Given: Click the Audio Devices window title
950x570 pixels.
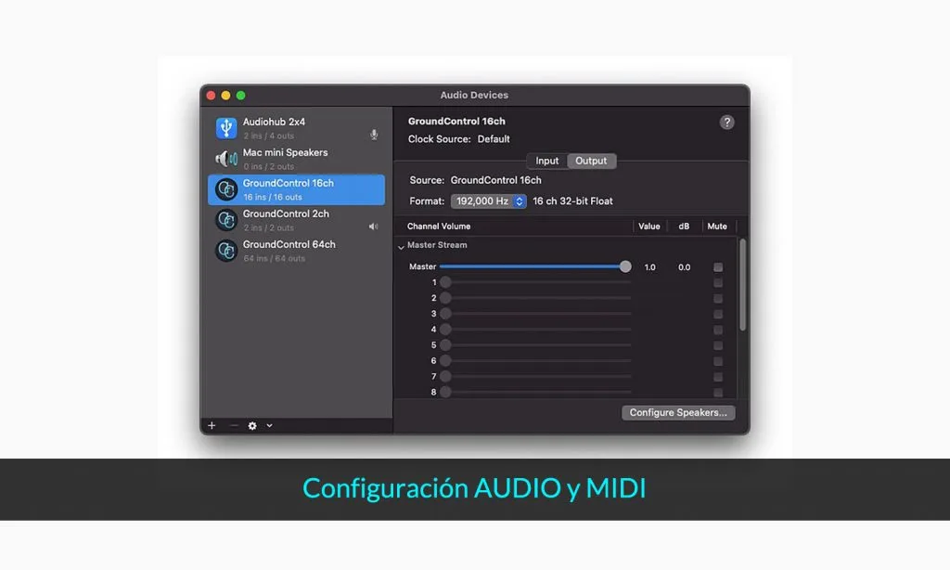Looking at the screenshot, I should point(474,96).
